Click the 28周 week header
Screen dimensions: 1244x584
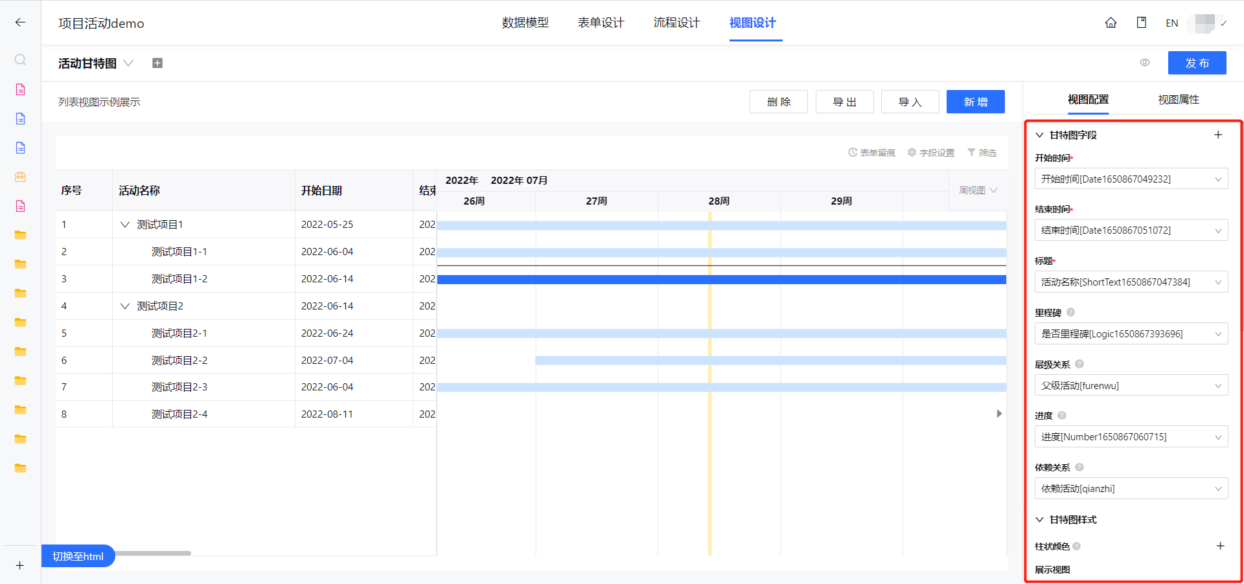pos(719,201)
